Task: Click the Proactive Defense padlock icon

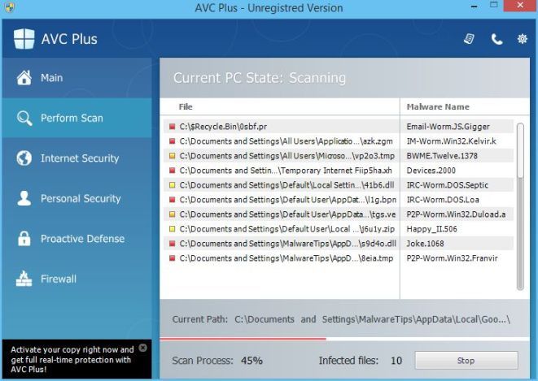Action: click(x=24, y=239)
